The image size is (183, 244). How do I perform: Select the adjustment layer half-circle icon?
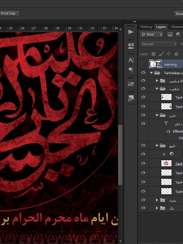tap(172, 154)
